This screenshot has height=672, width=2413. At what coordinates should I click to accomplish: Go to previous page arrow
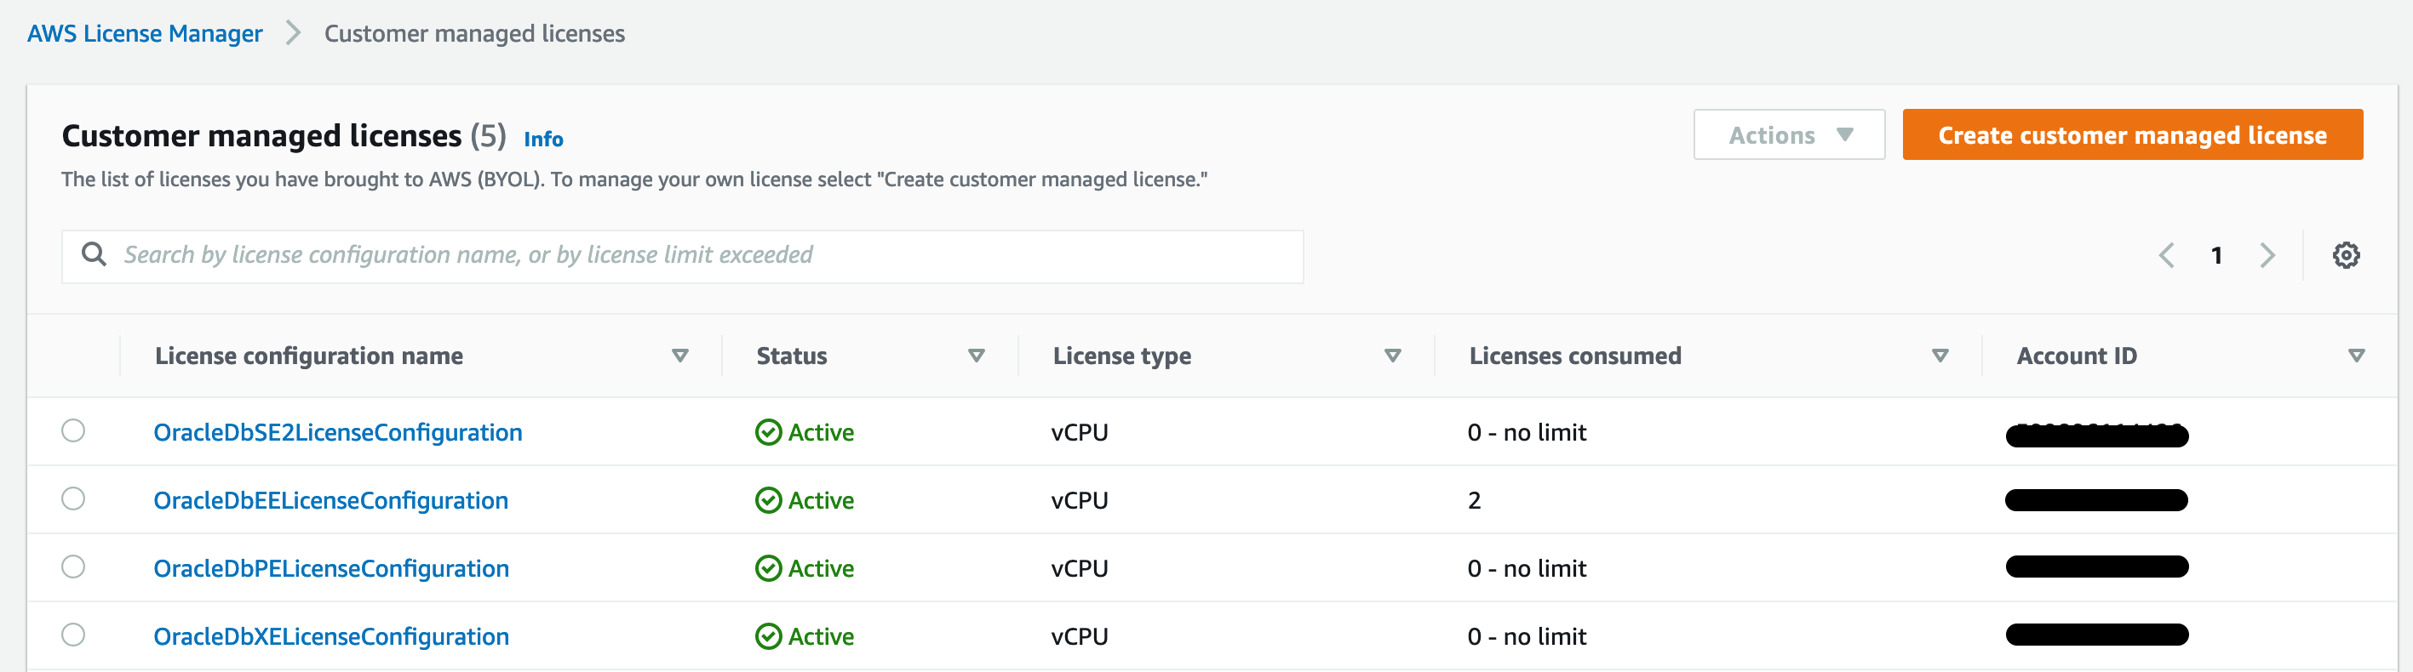2166,254
